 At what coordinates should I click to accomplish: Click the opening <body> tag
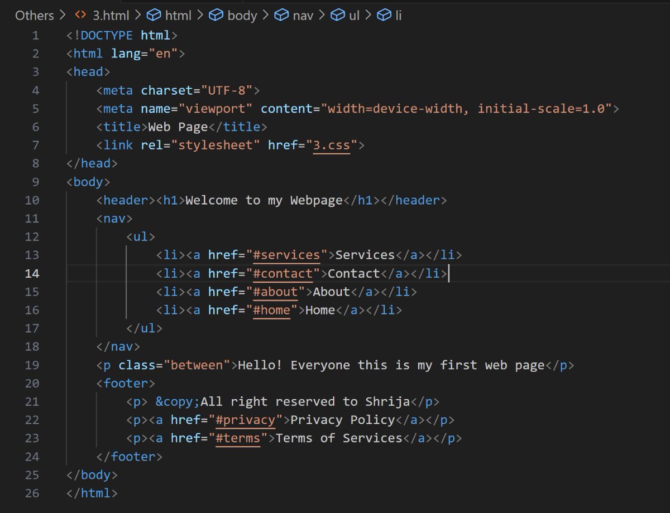coord(89,182)
